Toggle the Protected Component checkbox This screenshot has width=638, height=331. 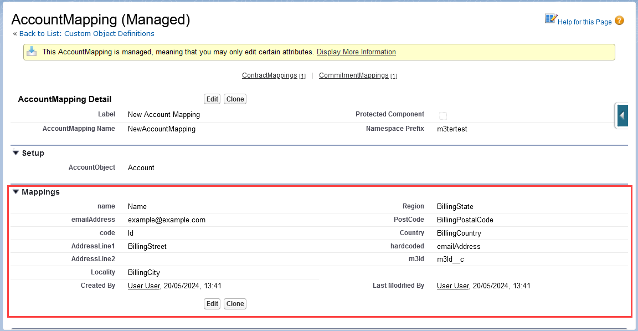(443, 116)
